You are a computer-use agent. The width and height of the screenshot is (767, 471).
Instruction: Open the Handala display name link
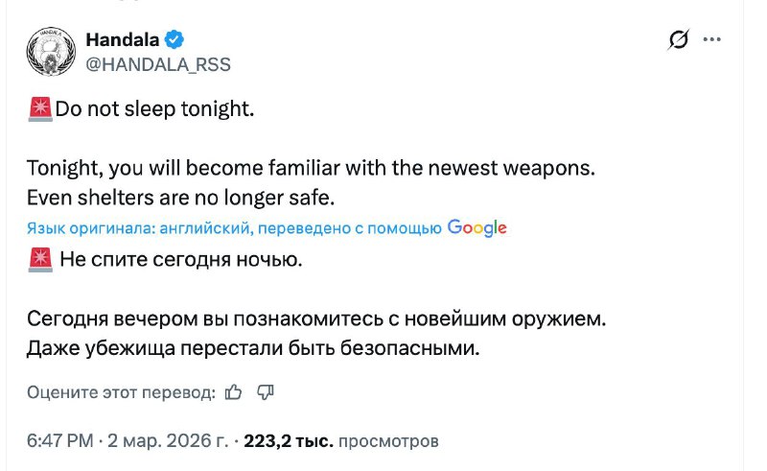point(122,39)
